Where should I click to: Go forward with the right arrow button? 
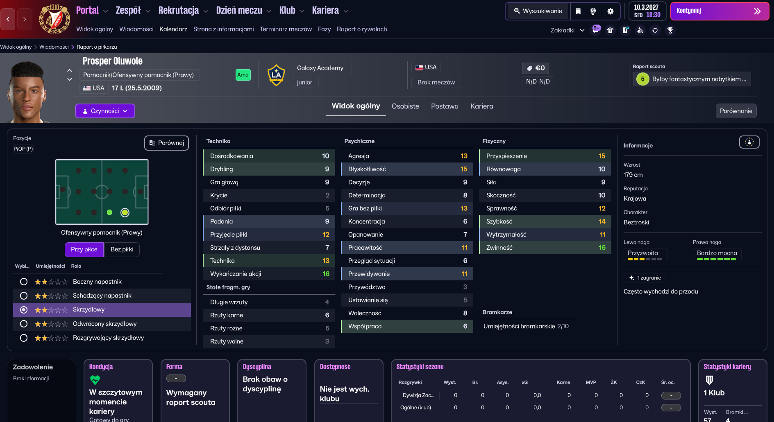pyautogui.click(x=25, y=19)
